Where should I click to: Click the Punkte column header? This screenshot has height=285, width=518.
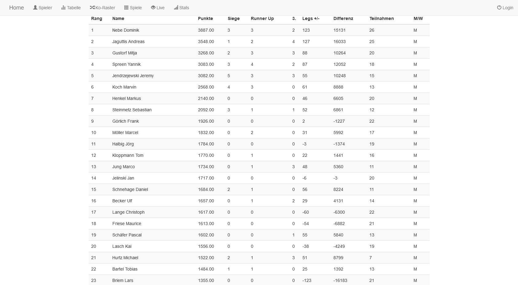[x=205, y=18]
